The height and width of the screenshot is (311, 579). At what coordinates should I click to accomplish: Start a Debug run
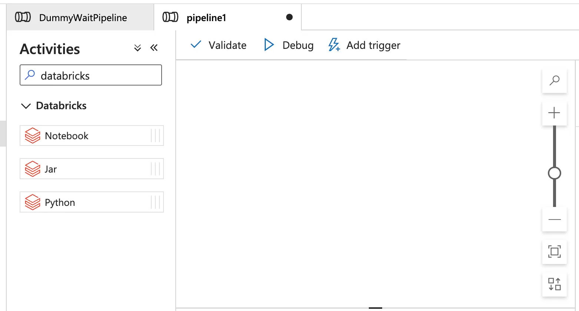pos(289,45)
